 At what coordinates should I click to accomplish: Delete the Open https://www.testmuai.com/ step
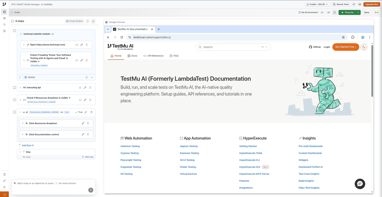pos(87,45)
